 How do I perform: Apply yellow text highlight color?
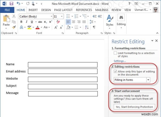pyautogui.click(x=29, y=27)
